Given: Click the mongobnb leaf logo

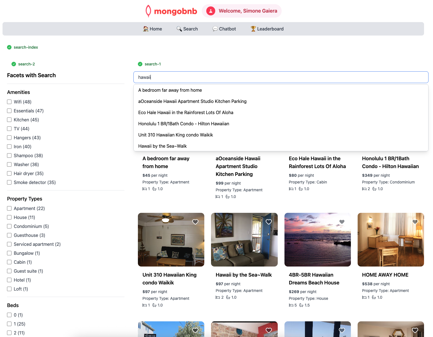Looking at the screenshot, I should click(148, 11).
